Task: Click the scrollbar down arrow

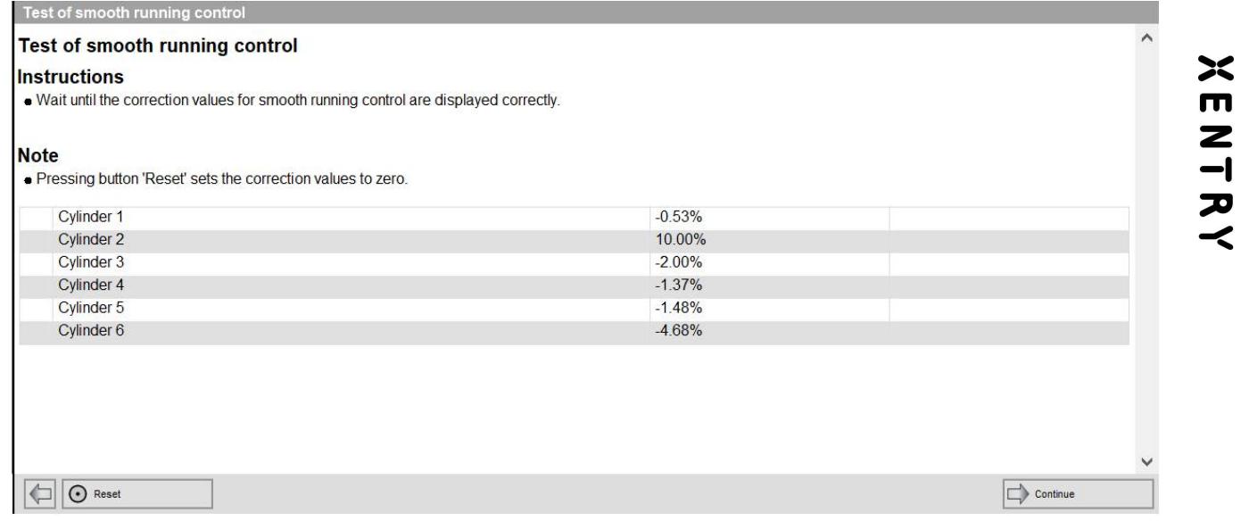Action: pos(1147,462)
